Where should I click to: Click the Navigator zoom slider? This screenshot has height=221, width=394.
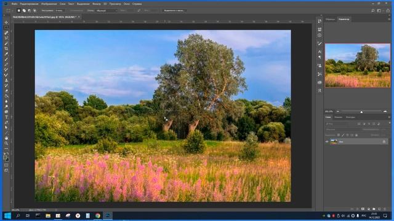(361, 112)
